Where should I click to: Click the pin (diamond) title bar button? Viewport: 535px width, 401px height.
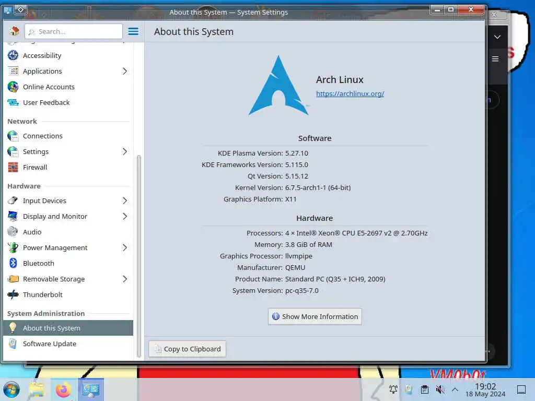click(20, 10)
